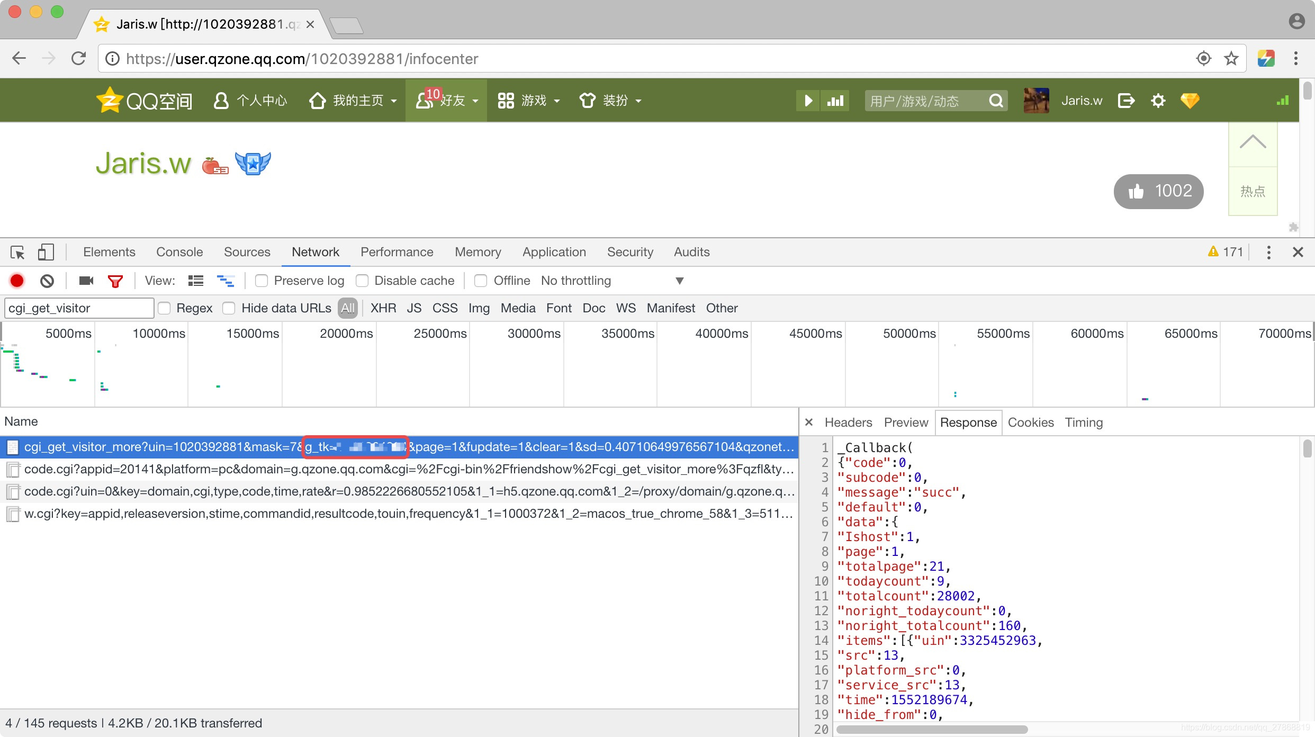Click the QQ空间 settings gear icon

click(1158, 101)
